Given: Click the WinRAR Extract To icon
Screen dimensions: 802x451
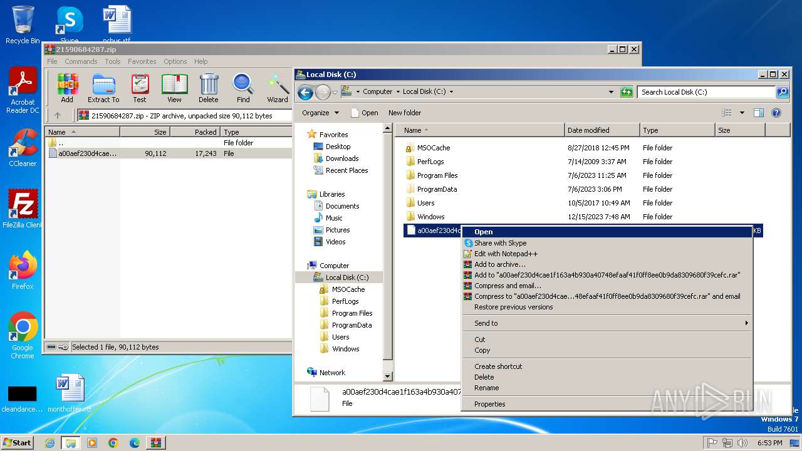Looking at the screenshot, I should [103, 88].
